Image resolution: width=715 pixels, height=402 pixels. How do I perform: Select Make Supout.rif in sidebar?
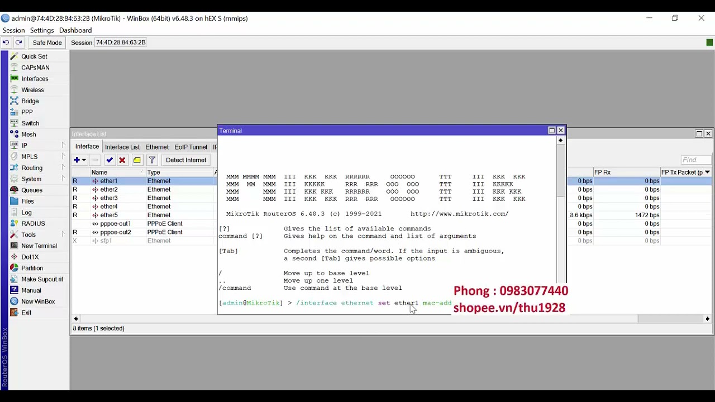[x=42, y=279]
